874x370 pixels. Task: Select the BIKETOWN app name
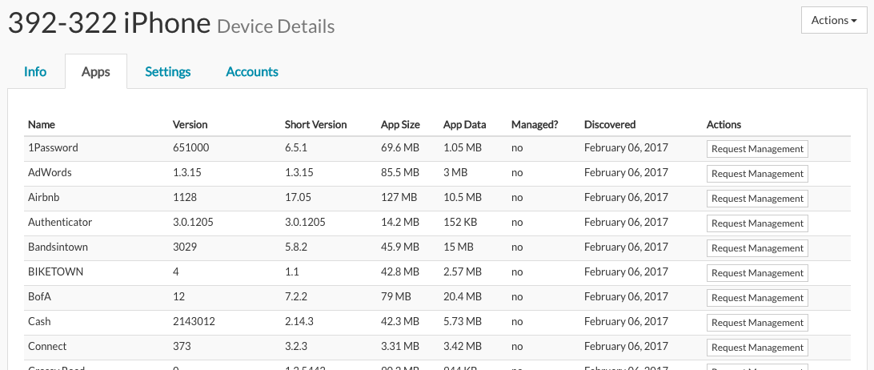(56, 271)
